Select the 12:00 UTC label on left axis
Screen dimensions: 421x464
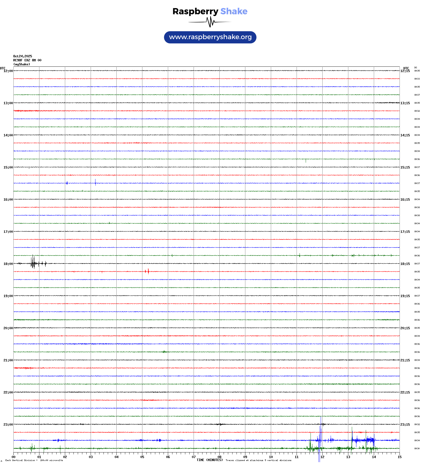(x=8, y=71)
